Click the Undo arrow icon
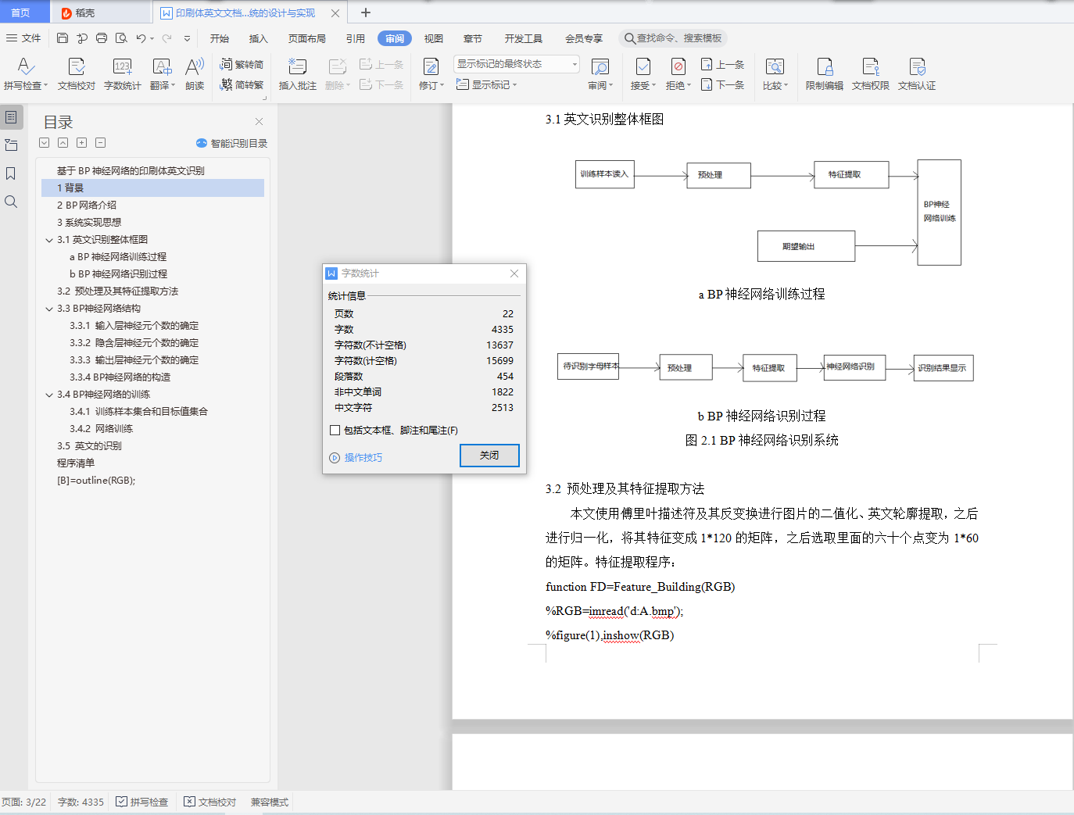This screenshot has width=1074, height=815. click(x=141, y=38)
